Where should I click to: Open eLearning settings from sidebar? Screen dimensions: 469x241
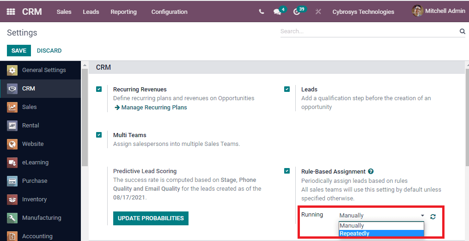[x=35, y=163]
